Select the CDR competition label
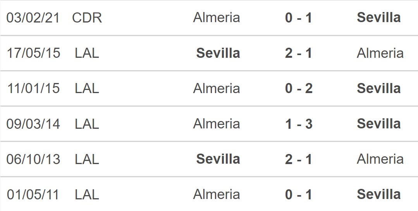Image resolution: width=418 pixels, height=211 pixels. point(87,18)
